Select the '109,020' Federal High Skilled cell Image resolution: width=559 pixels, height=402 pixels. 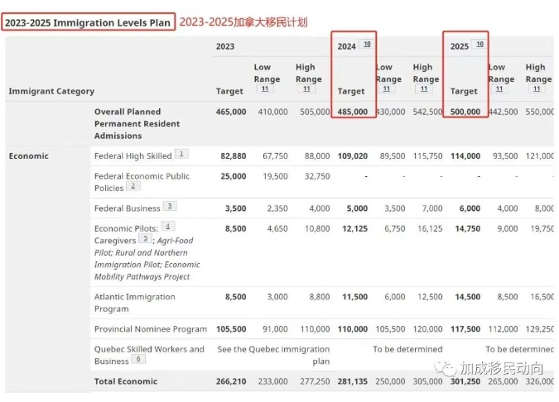click(x=353, y=156)
